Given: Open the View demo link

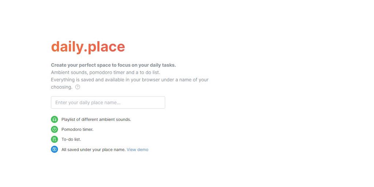Looking at the screenshot, I should pos(137,149).
